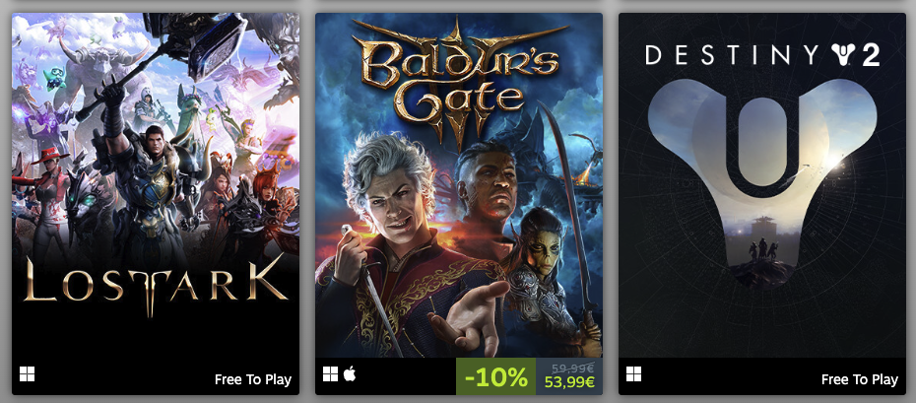Click the Baldur's Gate ornate title logo
The image size is (916, 403).
(458, 84)
